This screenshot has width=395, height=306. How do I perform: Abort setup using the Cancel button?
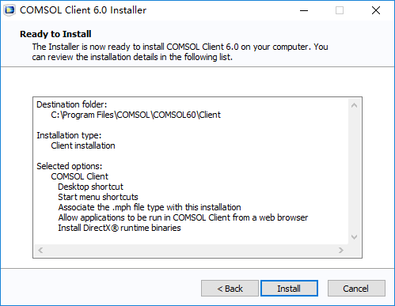(x=356, y=289)
